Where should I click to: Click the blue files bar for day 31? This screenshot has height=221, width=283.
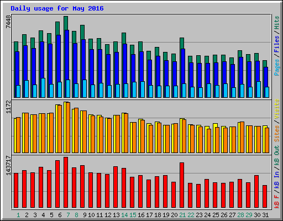pyautogui.click(x=266, y=77)
